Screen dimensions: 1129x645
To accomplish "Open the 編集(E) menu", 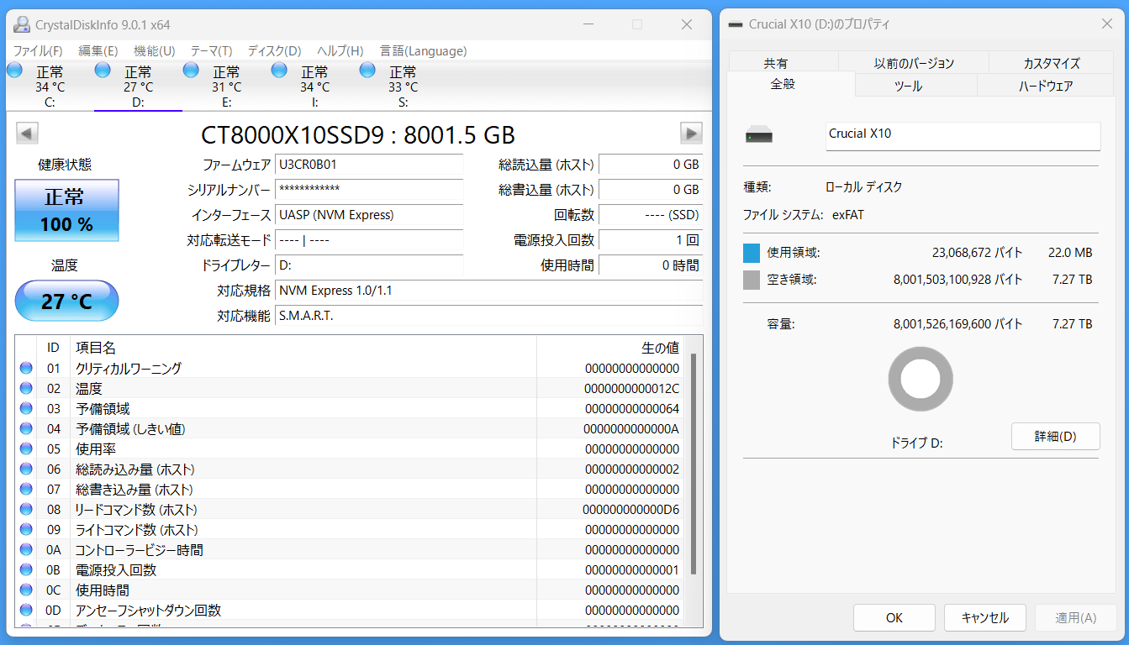I will (98, 51).
